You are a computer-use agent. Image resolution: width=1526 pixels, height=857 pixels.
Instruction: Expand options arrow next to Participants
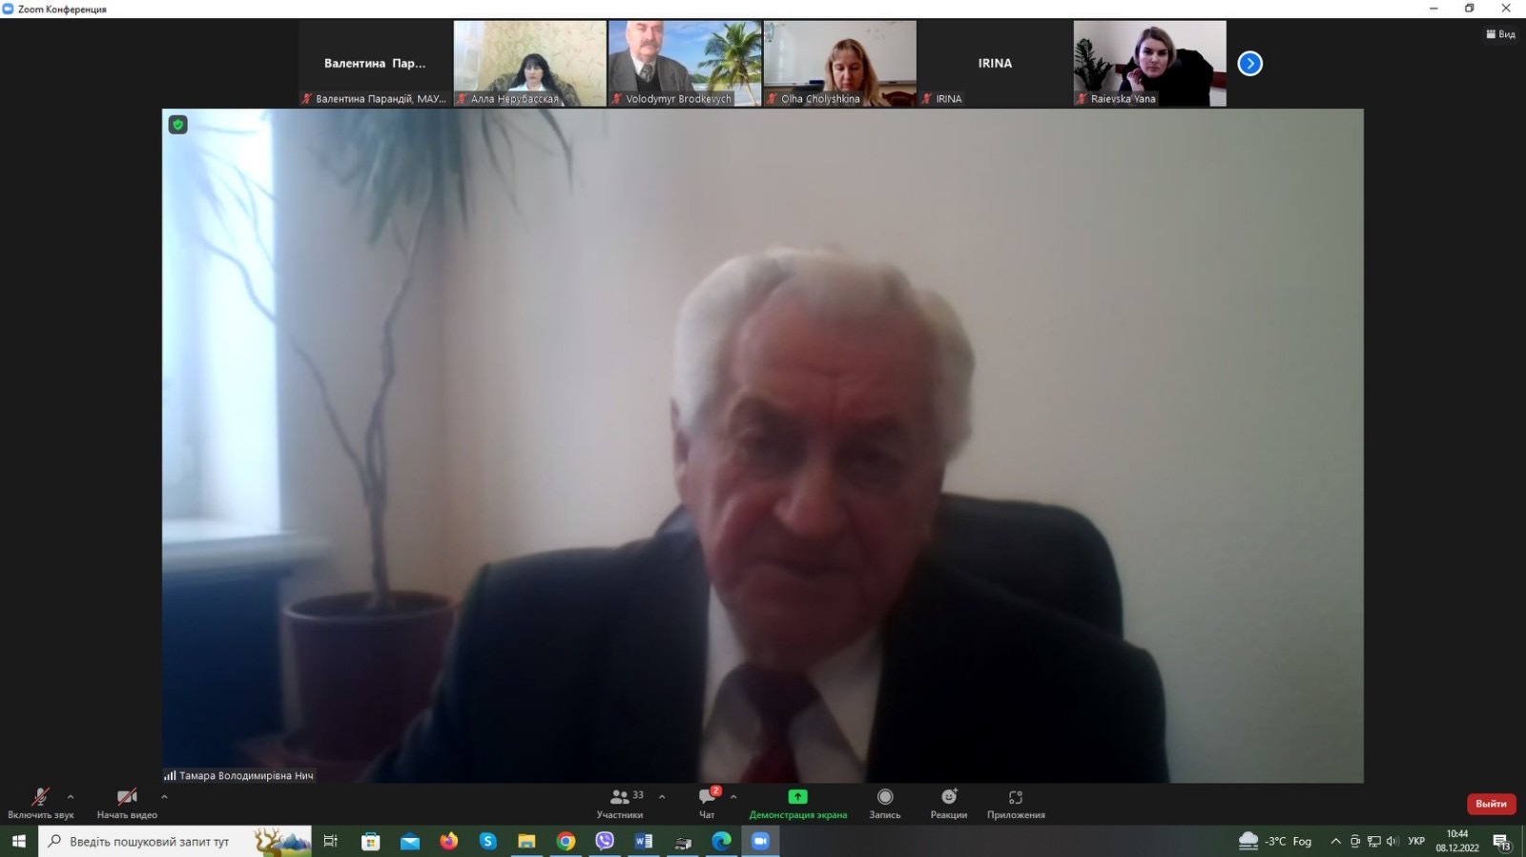coord(662,796)
